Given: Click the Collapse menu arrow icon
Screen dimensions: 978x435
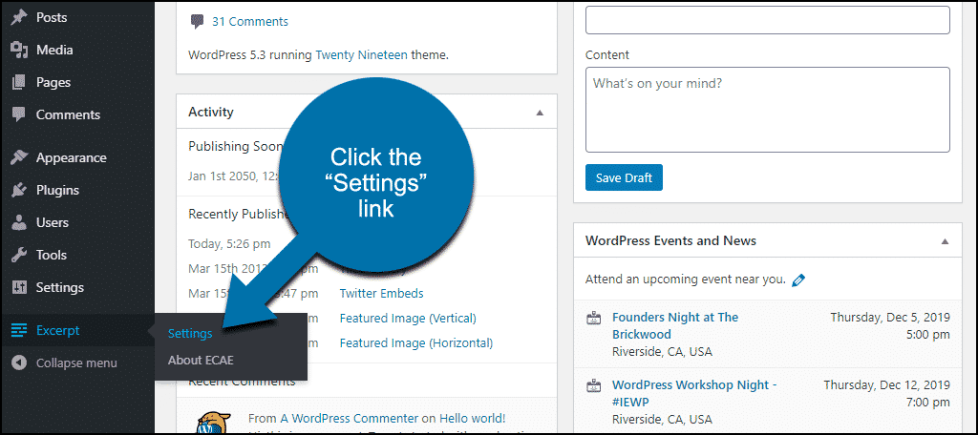Looking at the screenshot, I should click(19, 362).
